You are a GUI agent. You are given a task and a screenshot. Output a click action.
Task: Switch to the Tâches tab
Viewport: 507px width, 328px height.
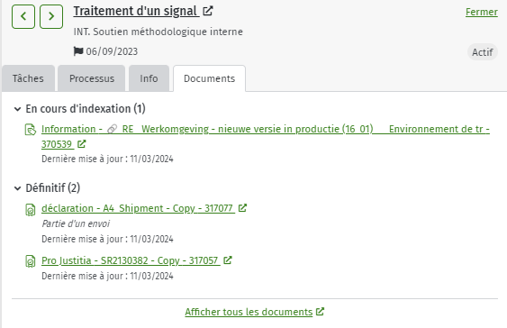pyautogui.click(x=28, y=78)
